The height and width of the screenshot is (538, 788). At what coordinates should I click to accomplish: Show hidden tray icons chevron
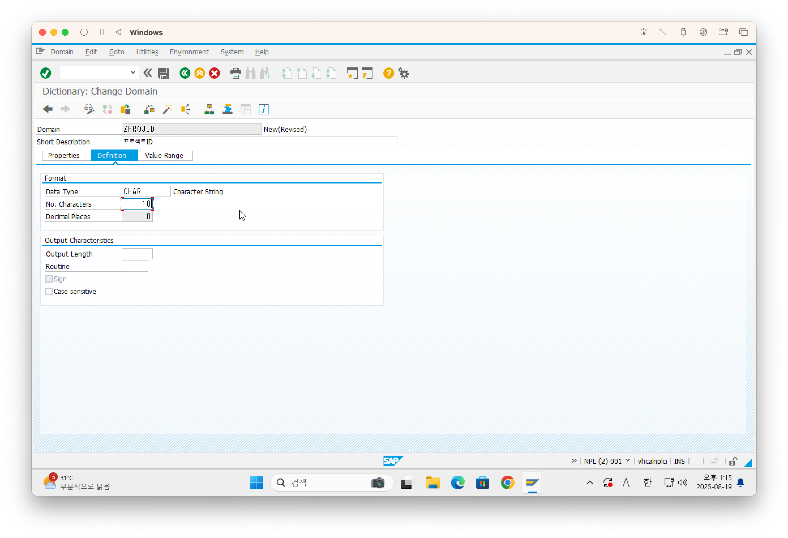click(590, 483)
